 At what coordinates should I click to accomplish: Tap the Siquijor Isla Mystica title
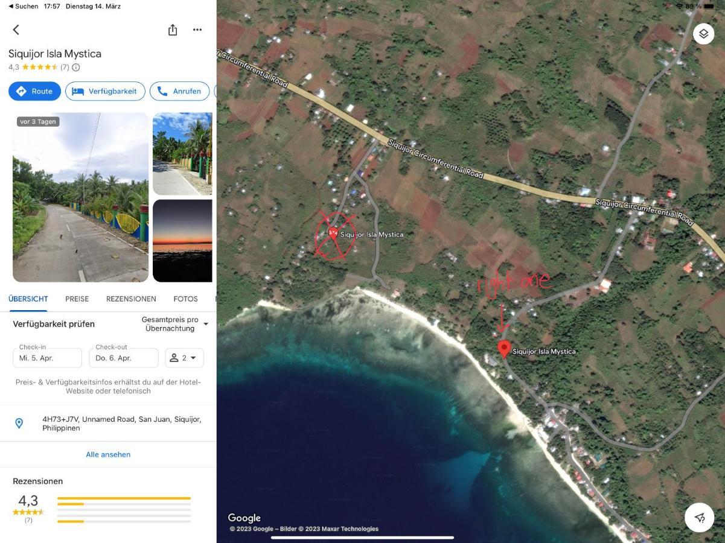[55, 54]
